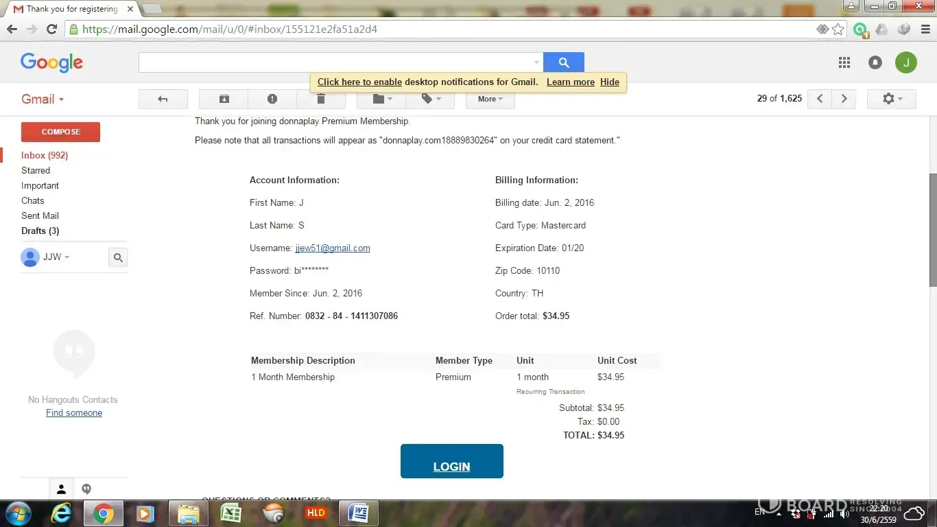This screenshot has width=937, height=527.
Task: Reload the page in Chrome
Action: pyautogui.click(x=51, y=30)
